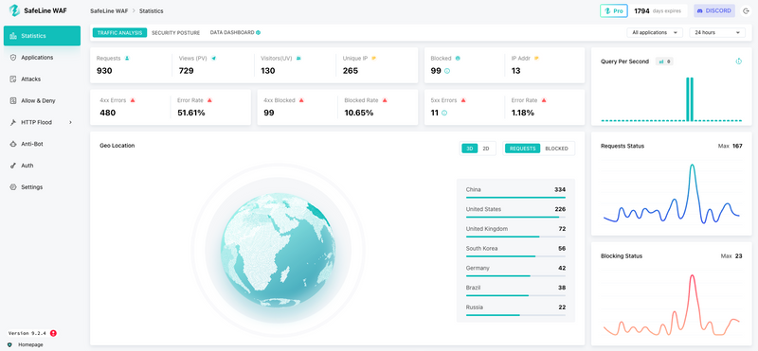Click the HTTP Flood hammer icon
758x351 pixels.
point(13,123)
